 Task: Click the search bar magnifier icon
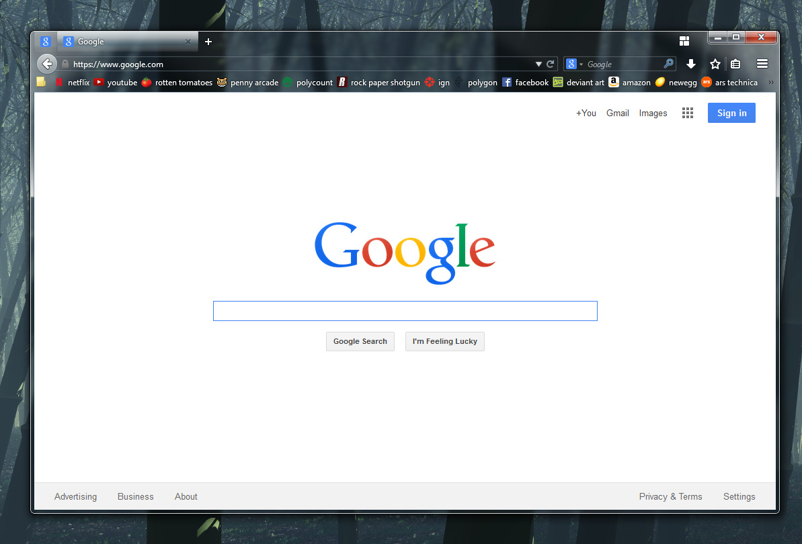(668, 64)
